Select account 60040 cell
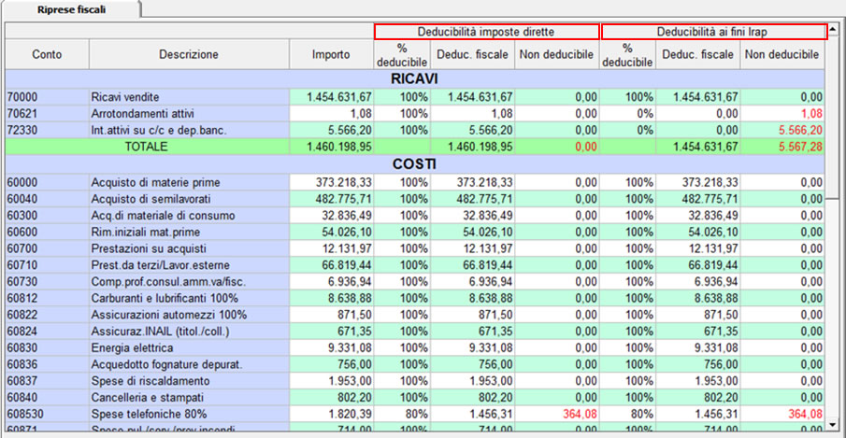 tap(47, 199)
